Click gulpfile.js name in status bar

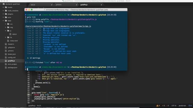(x=32, y=106)
